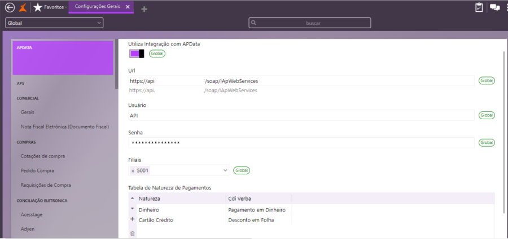Open the orange application logo menu

click(23, 7)
